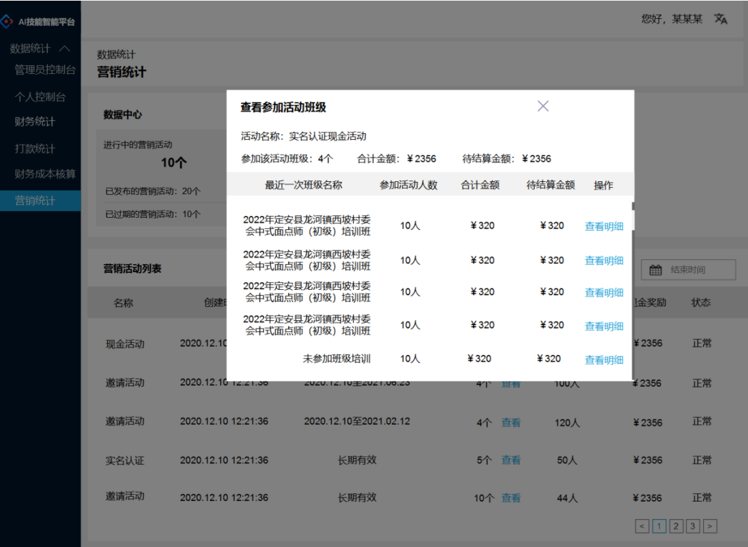
Task: Open 查看明细 for the first 培训班 row
Action: 603,227
